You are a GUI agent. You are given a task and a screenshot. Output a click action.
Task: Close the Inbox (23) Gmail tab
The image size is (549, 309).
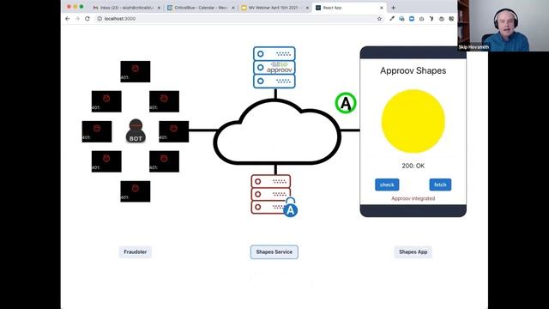click(x=159, y=8)
